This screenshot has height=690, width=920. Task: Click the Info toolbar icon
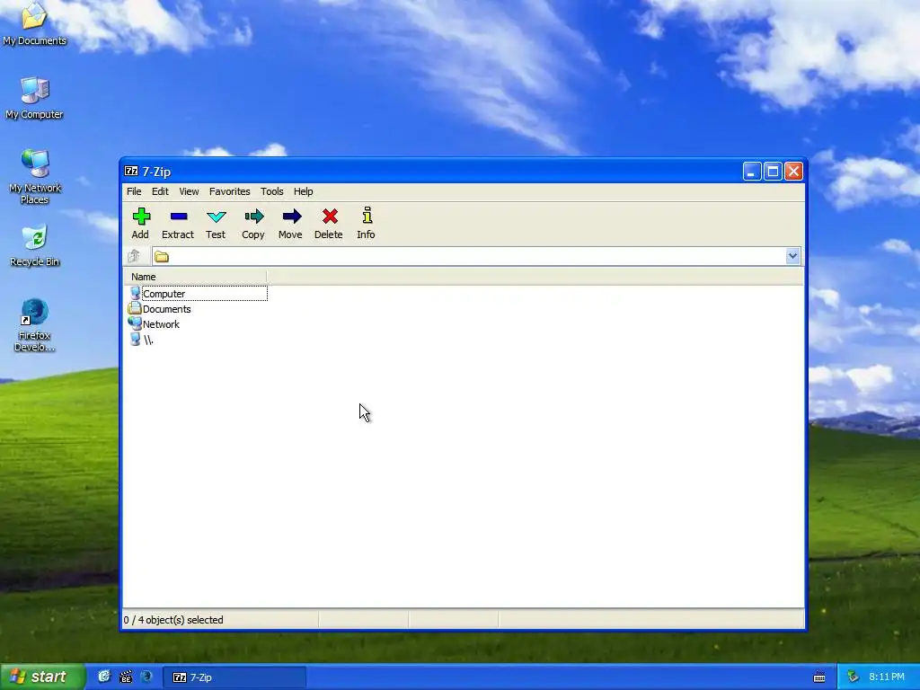[367, 216]
